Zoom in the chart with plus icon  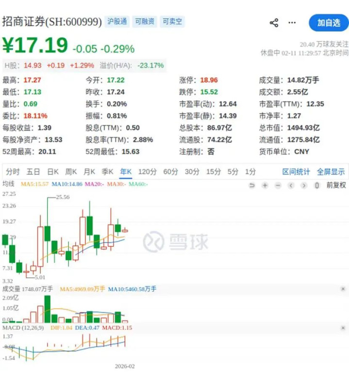pyautogui.click(x=265, y=185)
